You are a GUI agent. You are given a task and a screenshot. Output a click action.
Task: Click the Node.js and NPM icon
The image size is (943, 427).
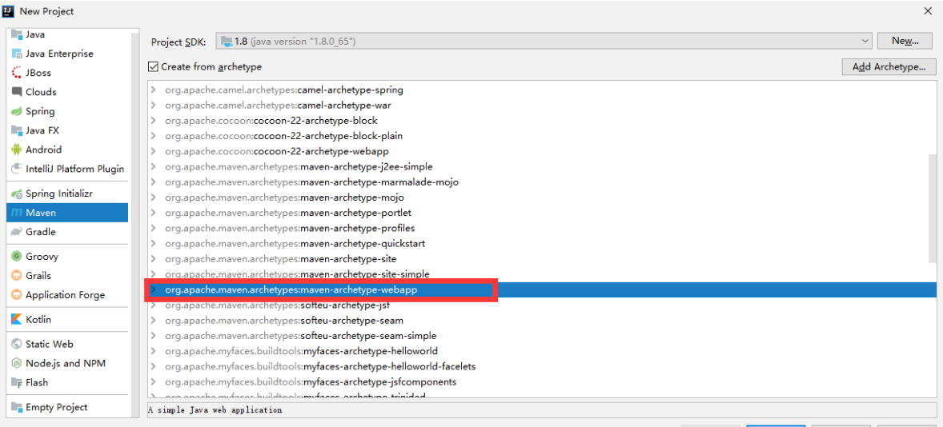coord(16,363)
